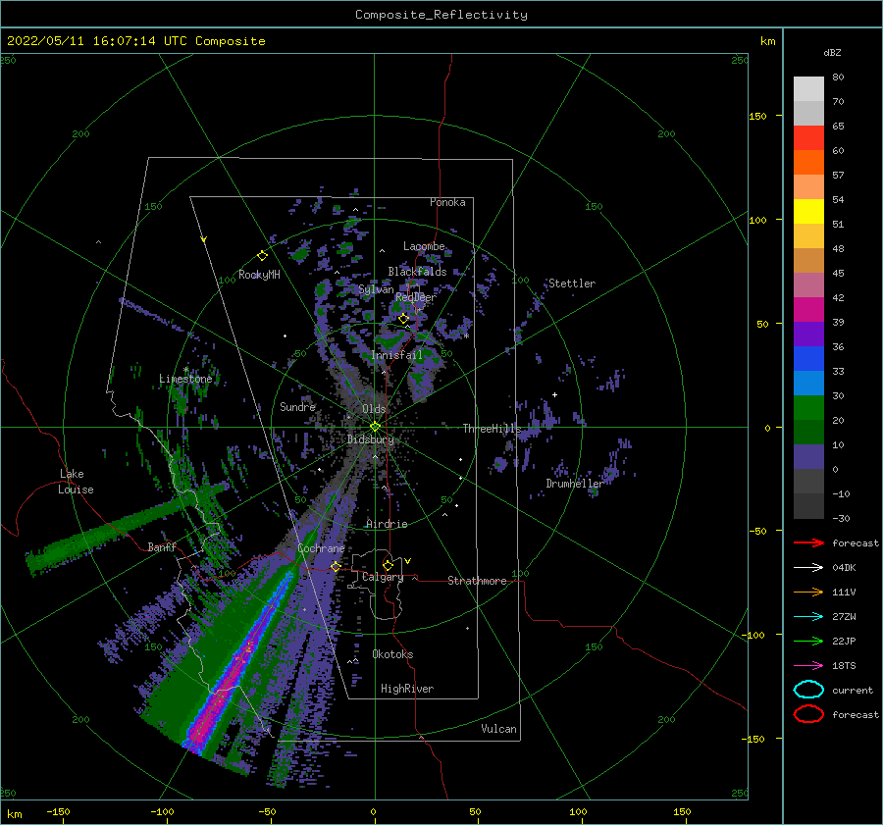Click the Sylvan label
883x825 pixels.
(376, 289)
